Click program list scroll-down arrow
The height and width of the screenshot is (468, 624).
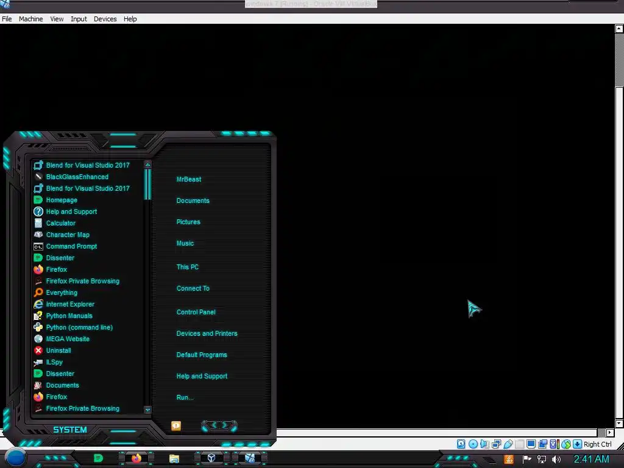click(x=147, y=409)
